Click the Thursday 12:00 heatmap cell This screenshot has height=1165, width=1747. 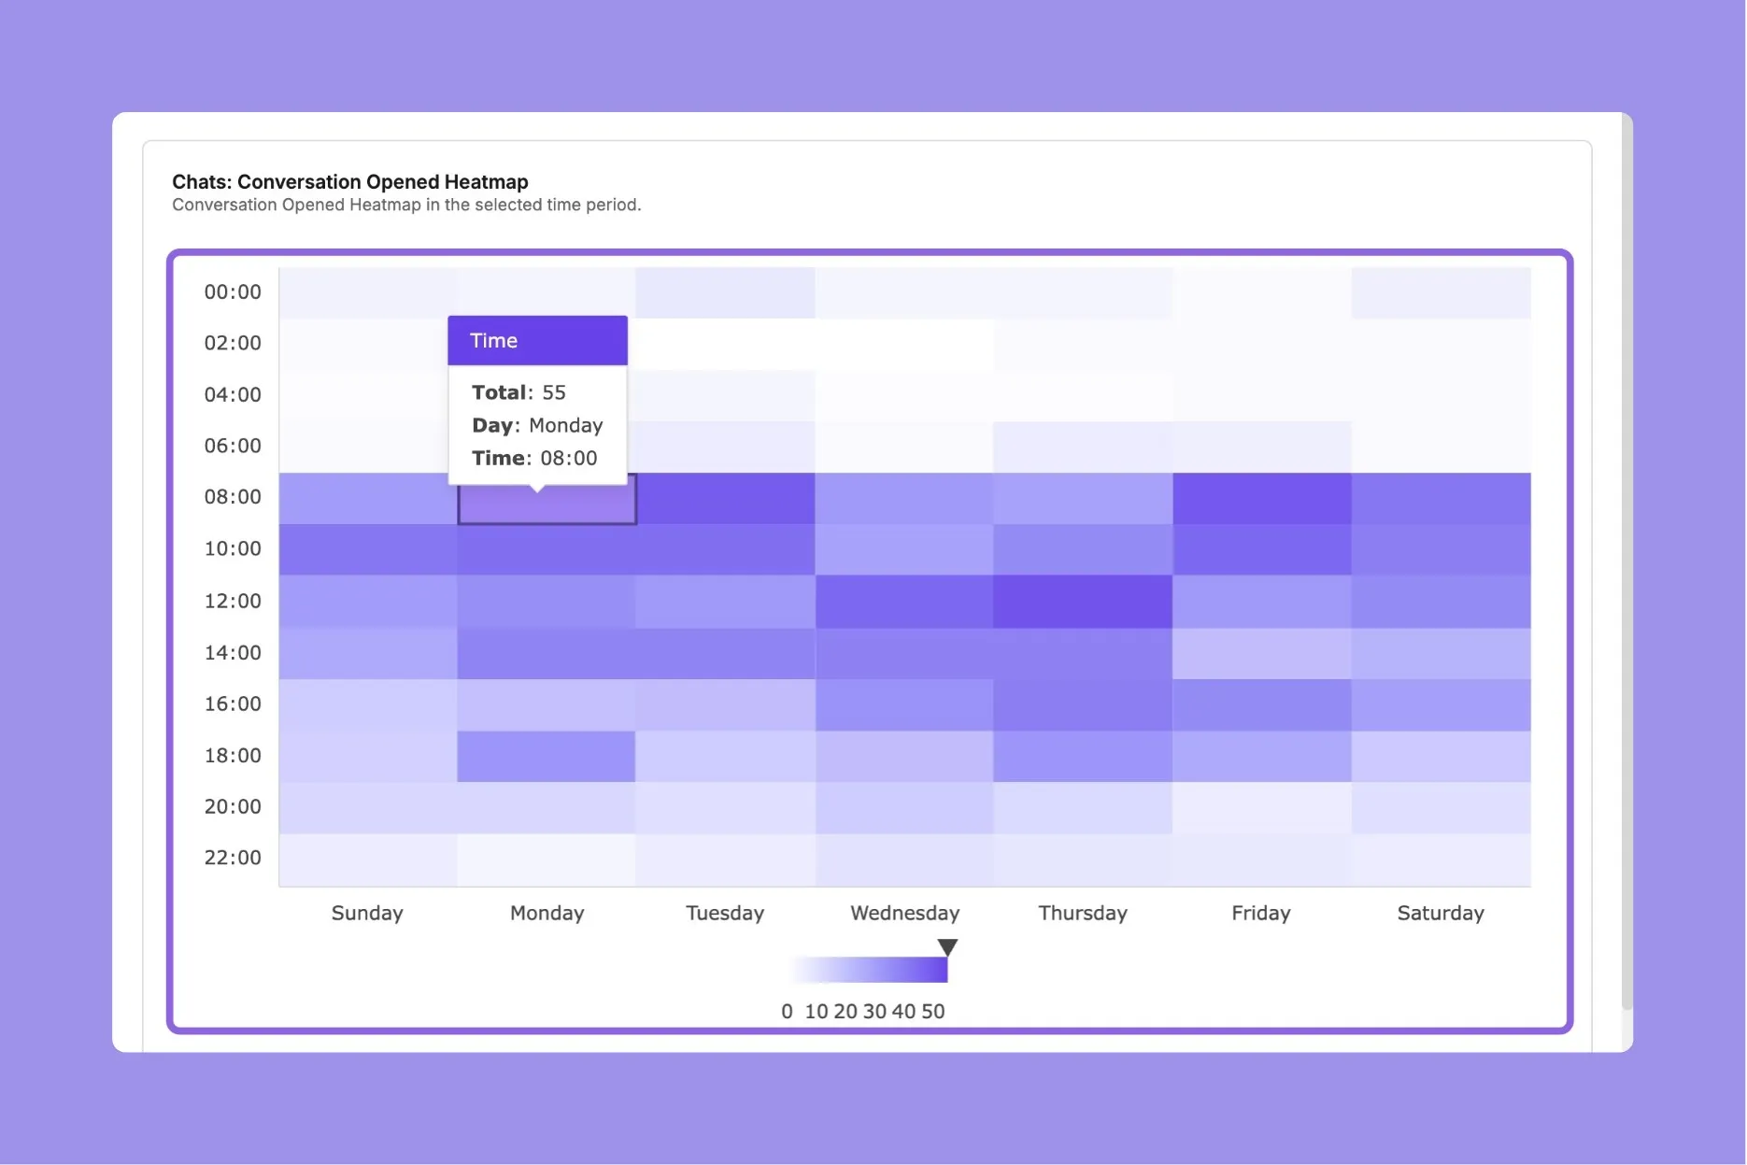click(x=1084, y=602)
